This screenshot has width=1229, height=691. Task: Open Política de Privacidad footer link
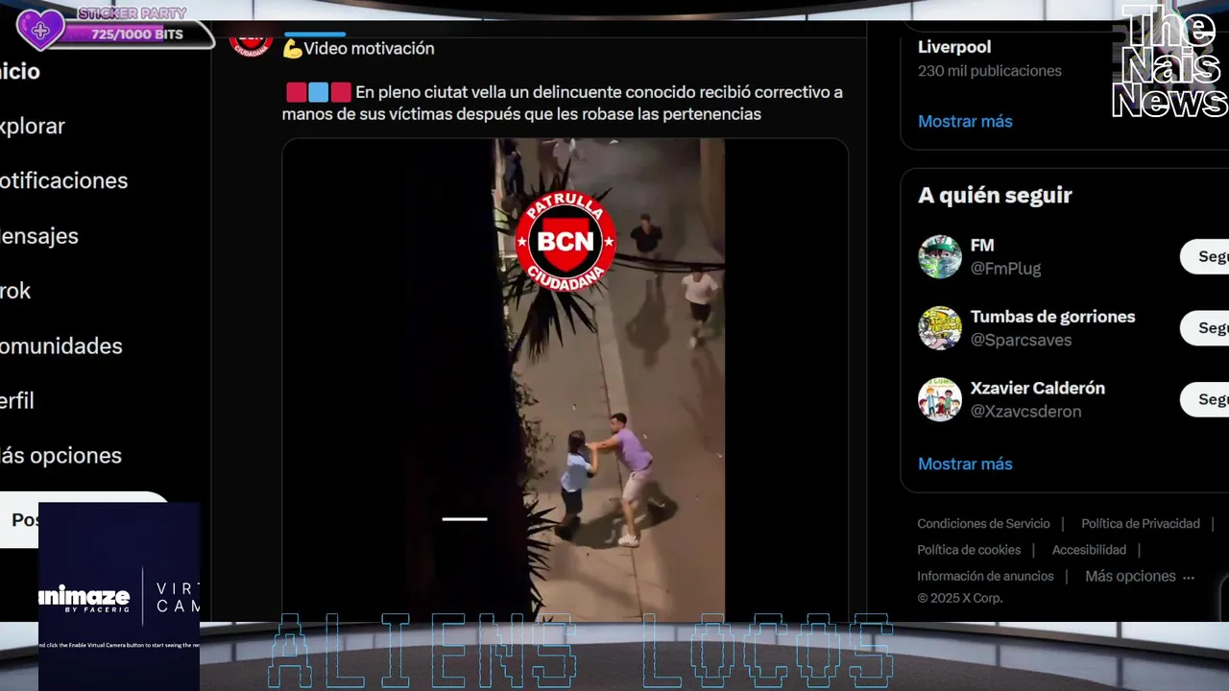point(1141,523)
